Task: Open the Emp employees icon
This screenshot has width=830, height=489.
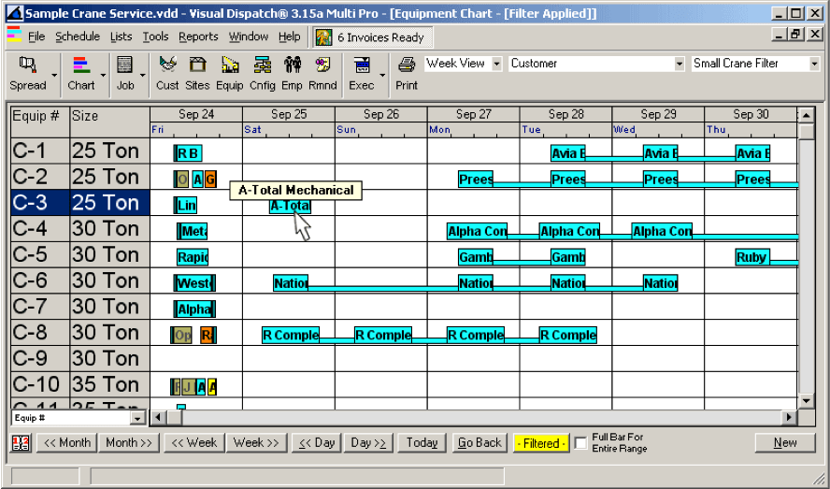Action: click(292, 74)
